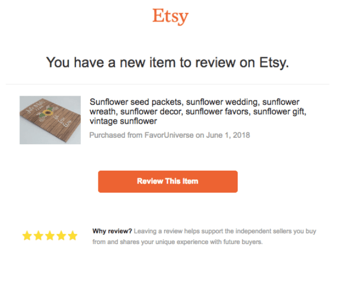Screen dimensions: 341x283
Task: Click the June 1, 2018 purchase date
Action: 228,135
